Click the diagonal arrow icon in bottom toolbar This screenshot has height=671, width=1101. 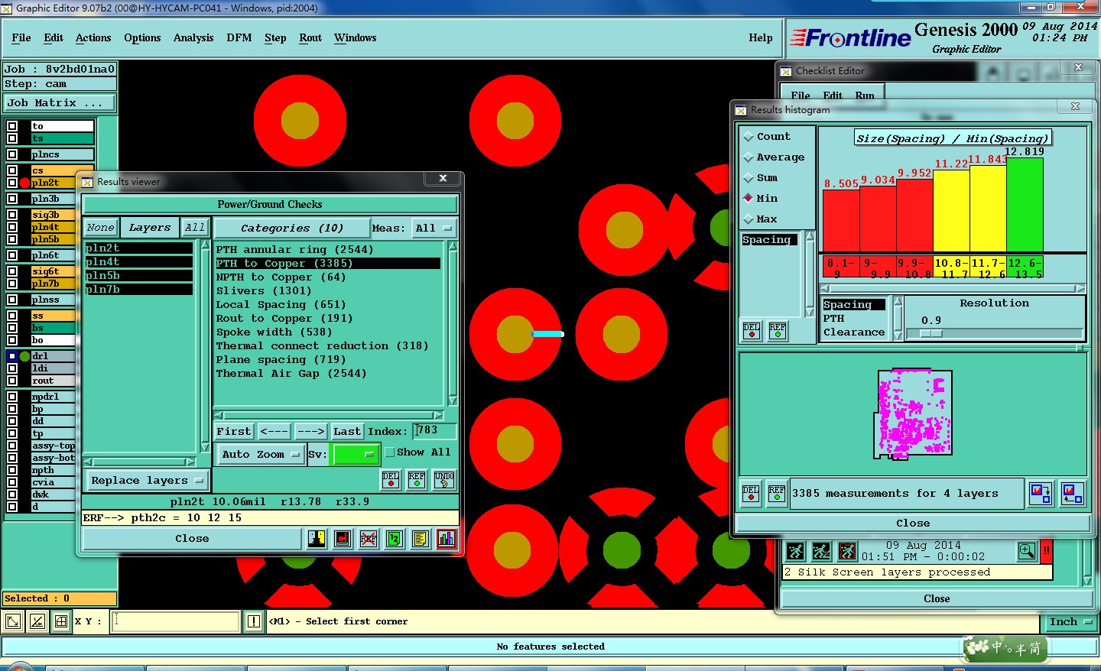pyautogui.click(x=13, y=621)
